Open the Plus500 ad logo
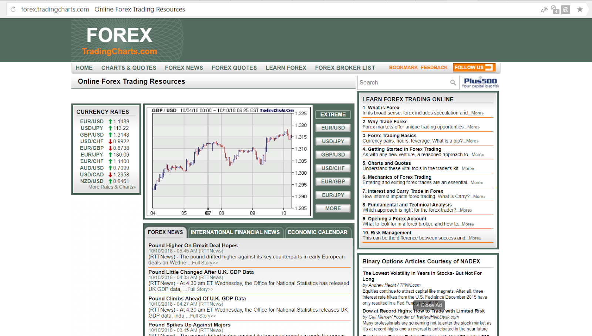The height and width of the screenshot is (336, 592). click(x=480, y=83)
